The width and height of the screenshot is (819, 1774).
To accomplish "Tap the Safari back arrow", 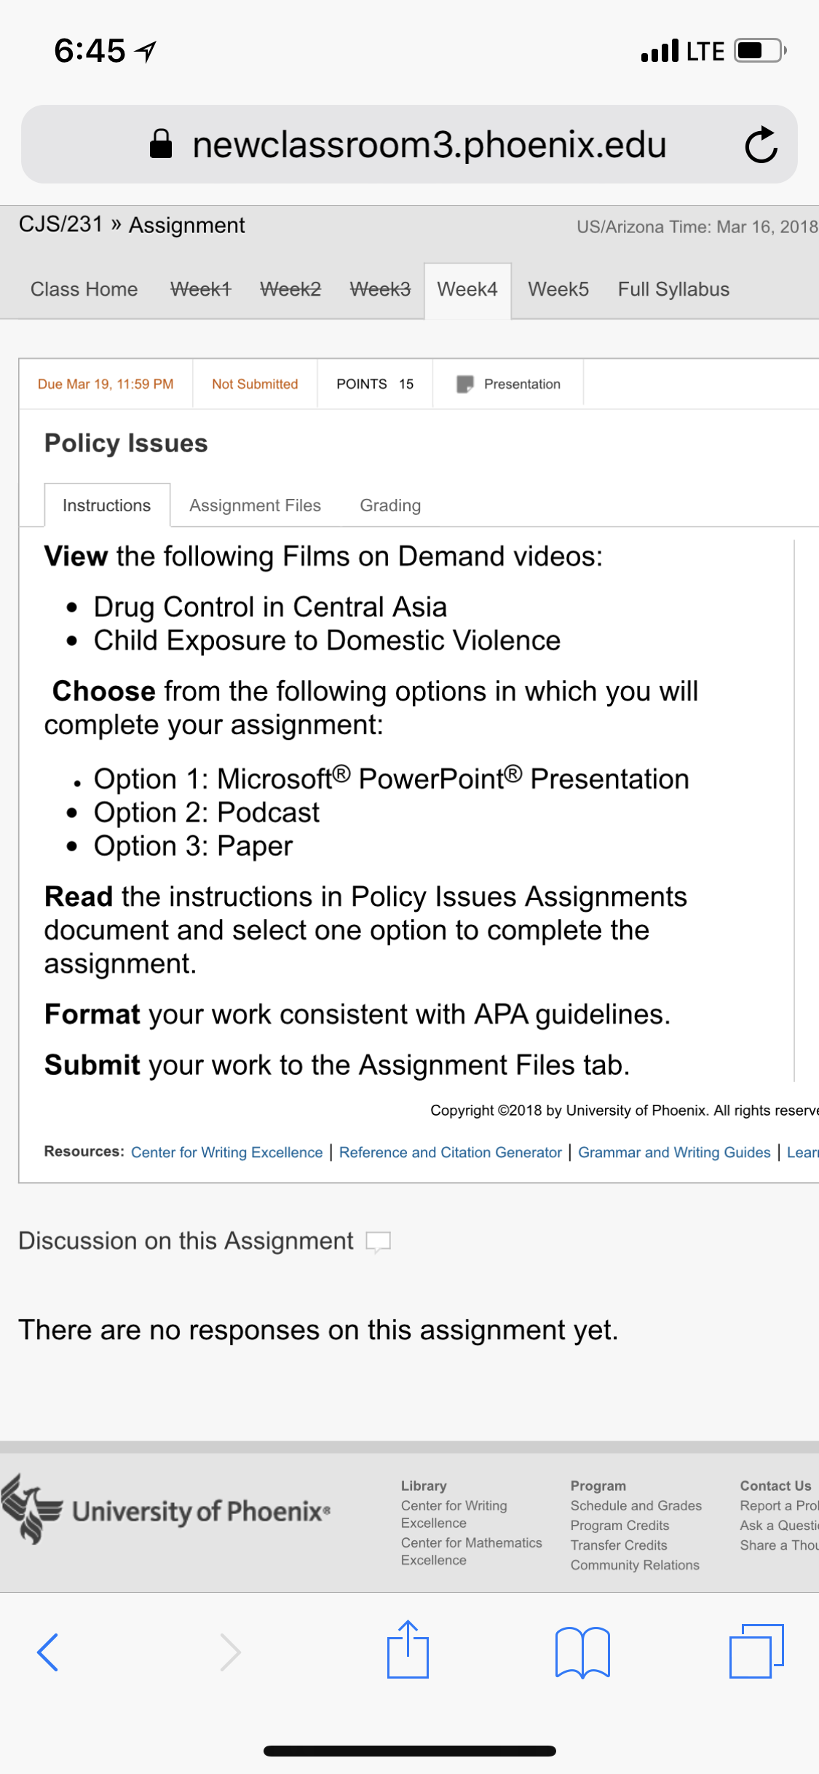I will (x=47, y=1652).
